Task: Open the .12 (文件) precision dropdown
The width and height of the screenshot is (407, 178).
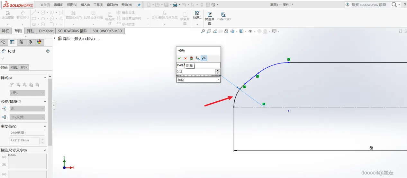Action: (27, 117)
